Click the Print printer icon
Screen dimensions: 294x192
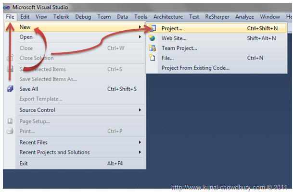(10, 131)
